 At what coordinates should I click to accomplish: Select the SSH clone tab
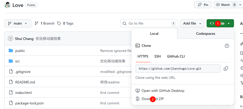[157, 56]
